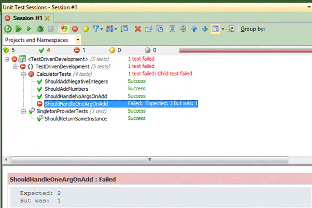The height and width of the screenshot is (208, 312).
Task: Click the Group by label
Action: point(253,29)
